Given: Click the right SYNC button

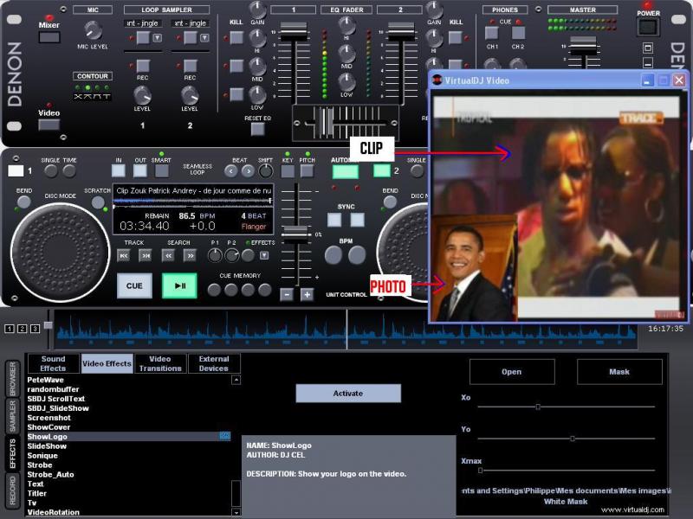Looking at the screenshot, I should click(357, 220).
